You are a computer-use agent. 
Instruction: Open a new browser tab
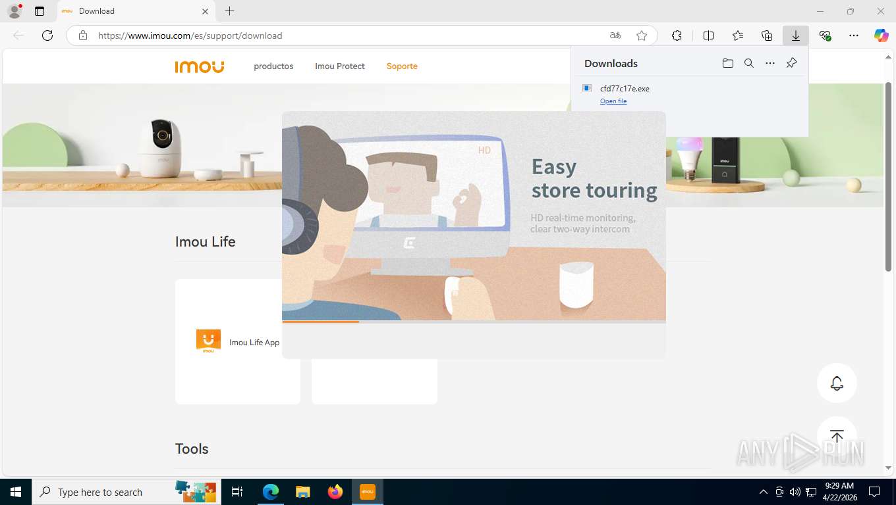click(x=229, y=11)
